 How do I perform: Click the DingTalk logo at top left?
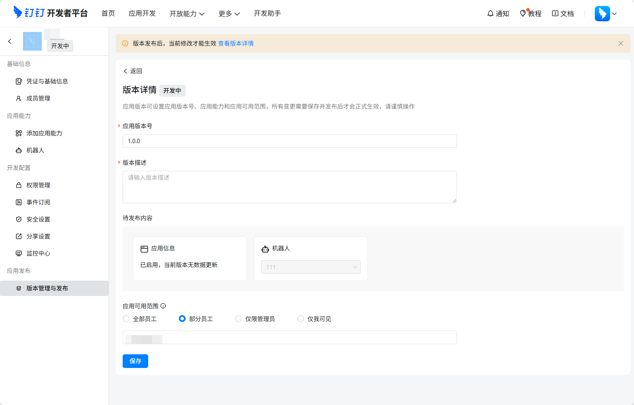pyautogui.click(x=18, y=12)
